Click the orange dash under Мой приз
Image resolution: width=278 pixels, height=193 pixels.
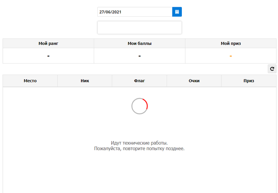point(231,56)
